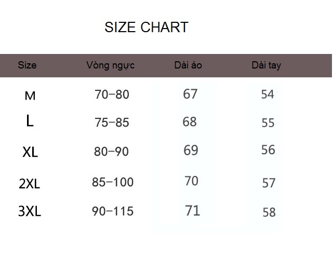Select the M size row label
Viewport: 333px width, 260px height.
click(30, 95)
